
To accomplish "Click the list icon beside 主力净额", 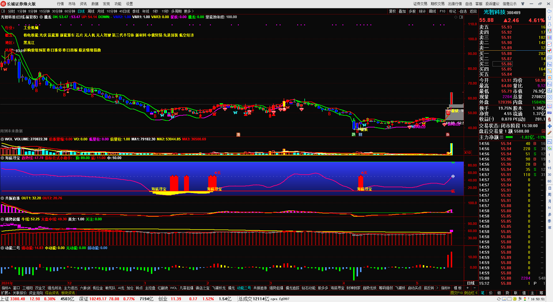I will [501, 137].
